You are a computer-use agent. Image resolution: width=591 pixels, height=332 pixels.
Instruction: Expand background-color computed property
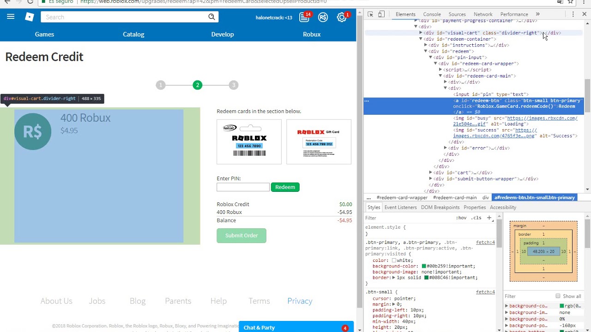coord(507,306)
